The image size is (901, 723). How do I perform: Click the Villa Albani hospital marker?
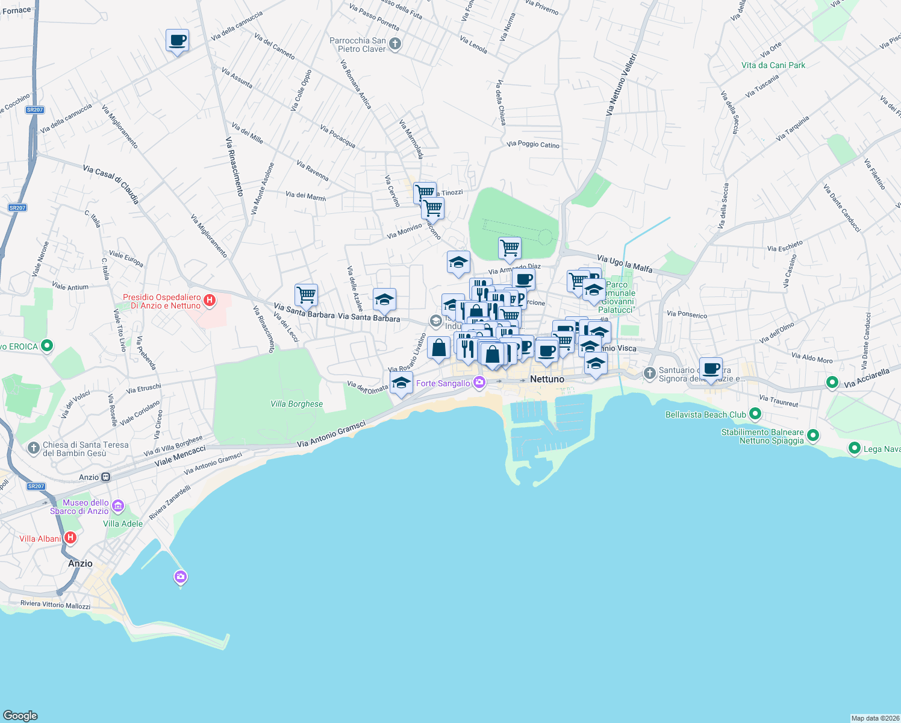(x=70, y=538)
